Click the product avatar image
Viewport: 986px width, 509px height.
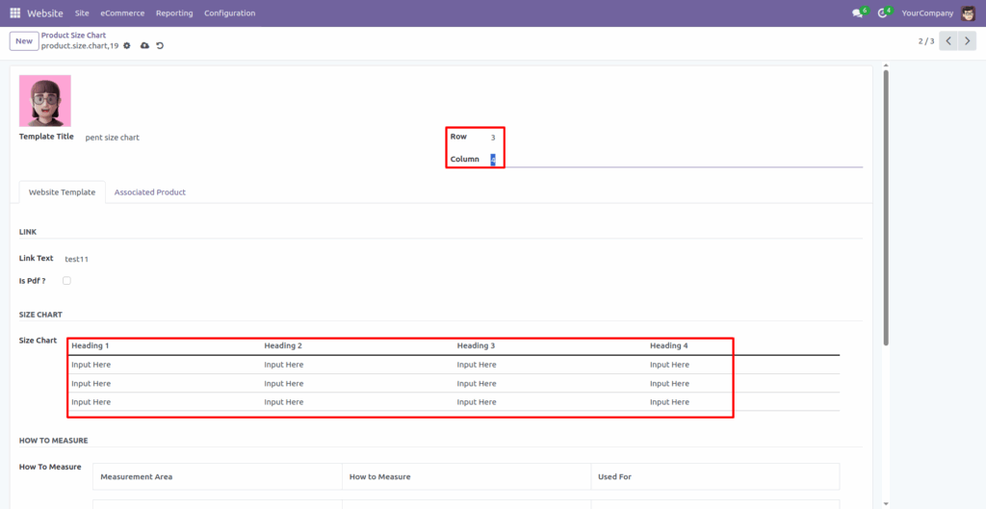(44, 100)
